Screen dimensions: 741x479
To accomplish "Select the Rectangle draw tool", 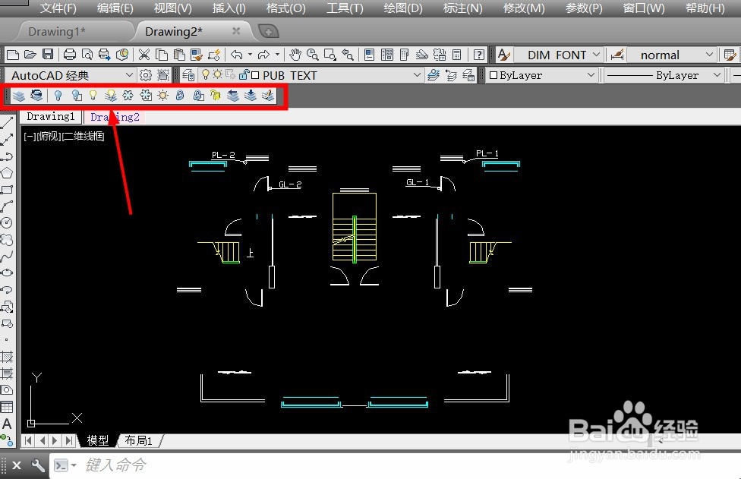I will (7, 190).
